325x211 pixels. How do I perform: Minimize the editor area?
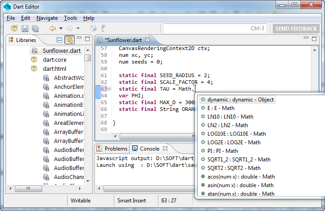306,38
